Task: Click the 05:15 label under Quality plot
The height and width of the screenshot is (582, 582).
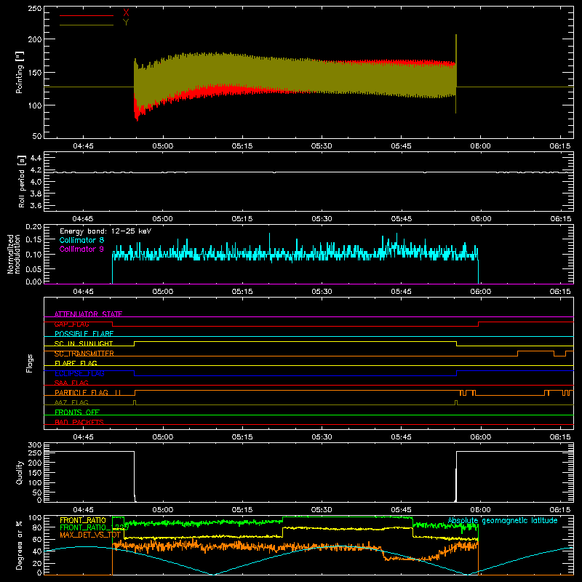Action: click(x=242, y=510)
